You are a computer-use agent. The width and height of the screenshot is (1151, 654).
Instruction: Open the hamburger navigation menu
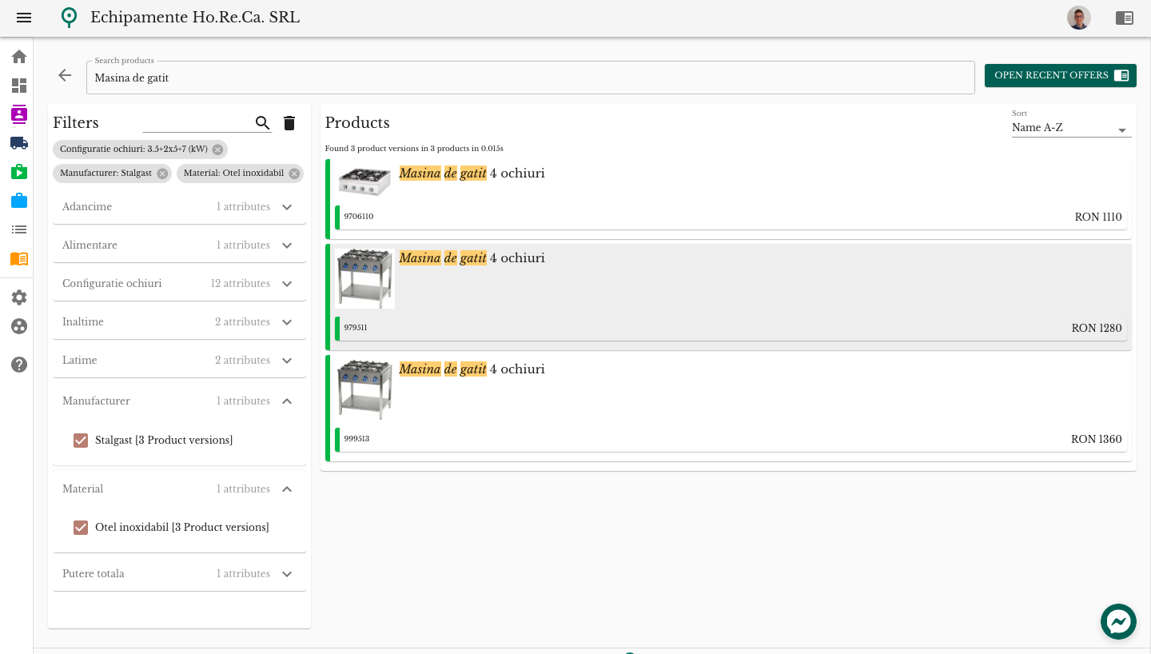[x=24, y=18]
